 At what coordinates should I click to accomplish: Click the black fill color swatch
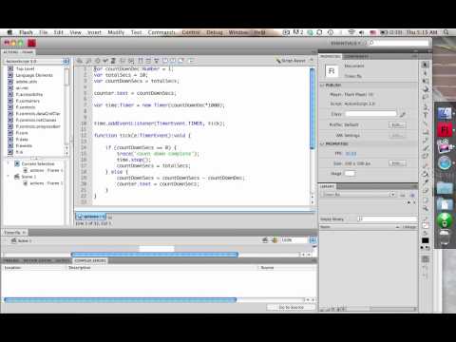(x=426, y=240)
